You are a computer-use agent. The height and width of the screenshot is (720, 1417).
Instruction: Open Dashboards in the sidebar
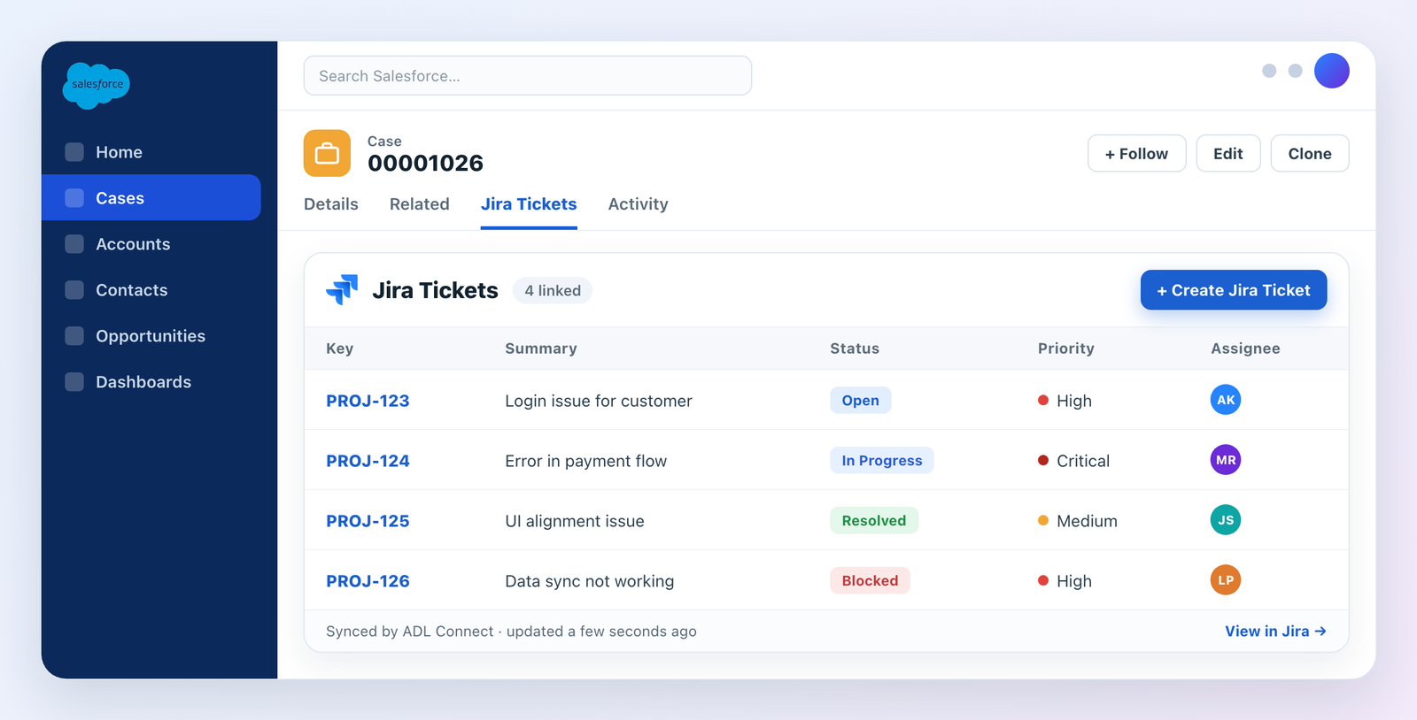[x=151, y=382]
